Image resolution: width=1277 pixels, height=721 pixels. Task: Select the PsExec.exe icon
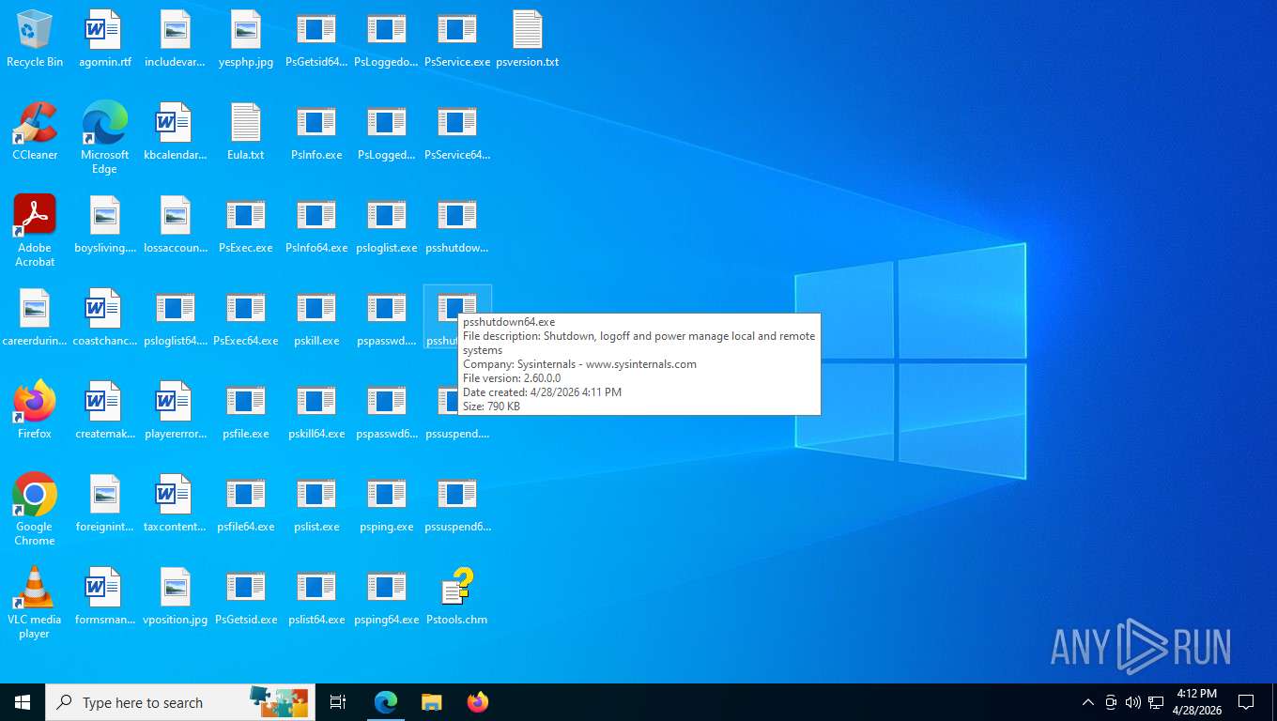click(245, 225)
